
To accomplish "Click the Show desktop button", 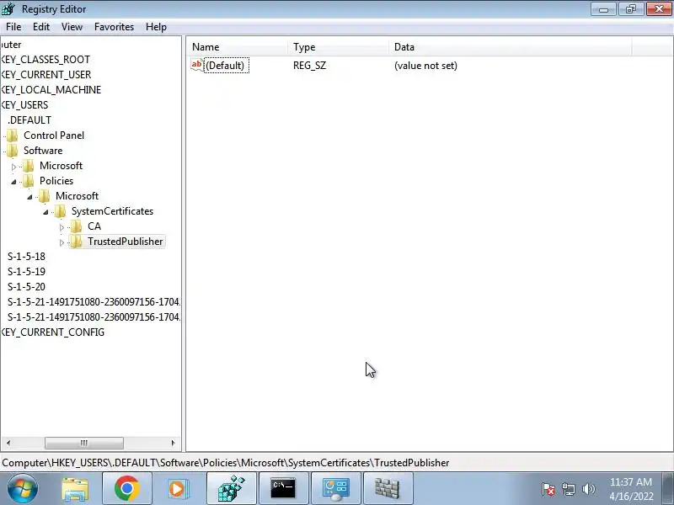I will click(x=668, y=489).
